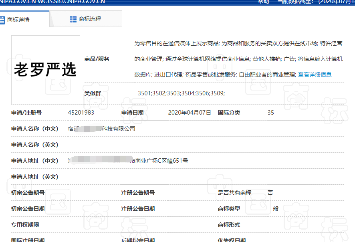This screenshot has width=355, height=242.
Task: Click the 是否共有商标 label
Action: (234, 193)
